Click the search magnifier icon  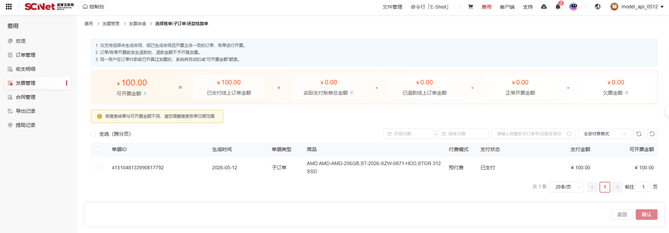[x=569, y=134]
